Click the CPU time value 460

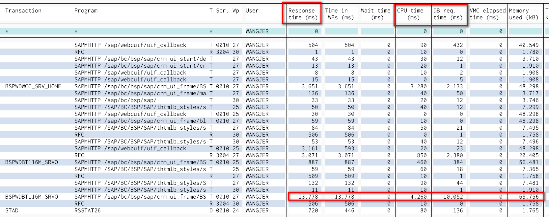pos(422,162)
